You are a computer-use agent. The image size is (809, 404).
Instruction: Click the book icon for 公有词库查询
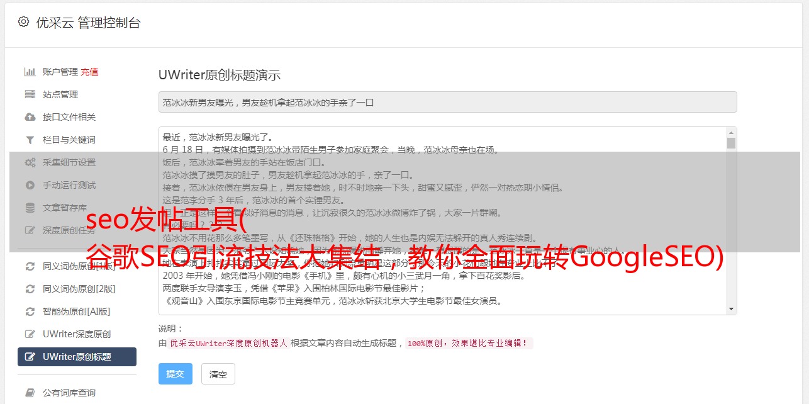click(x=30, y=393)
